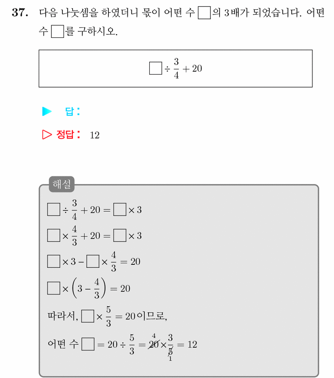
Task: Click the cyan 답: label
Action: tap(73, 111)
